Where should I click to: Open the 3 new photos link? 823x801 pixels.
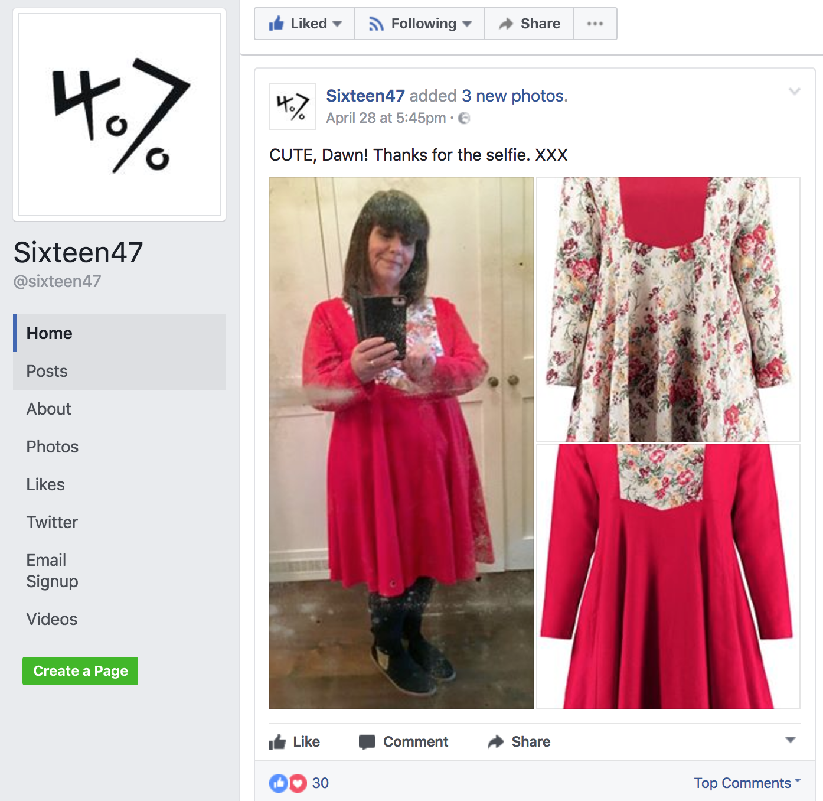(x=514, y=96)
